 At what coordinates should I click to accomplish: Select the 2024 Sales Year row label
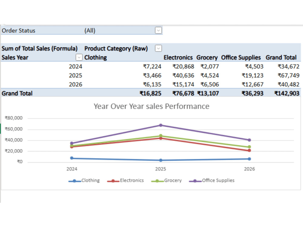point(75,66)
